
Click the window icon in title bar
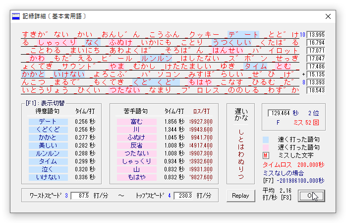click(16, 16)
